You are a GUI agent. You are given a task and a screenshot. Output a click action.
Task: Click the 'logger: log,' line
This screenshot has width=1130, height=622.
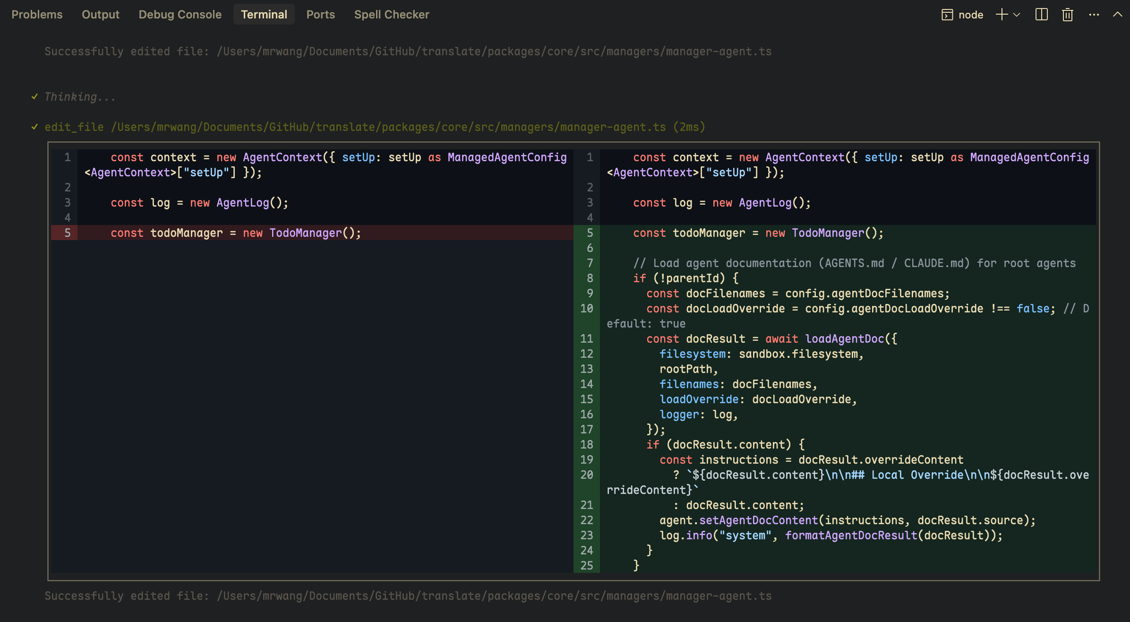pyautogui.click(x=699, y=415)
